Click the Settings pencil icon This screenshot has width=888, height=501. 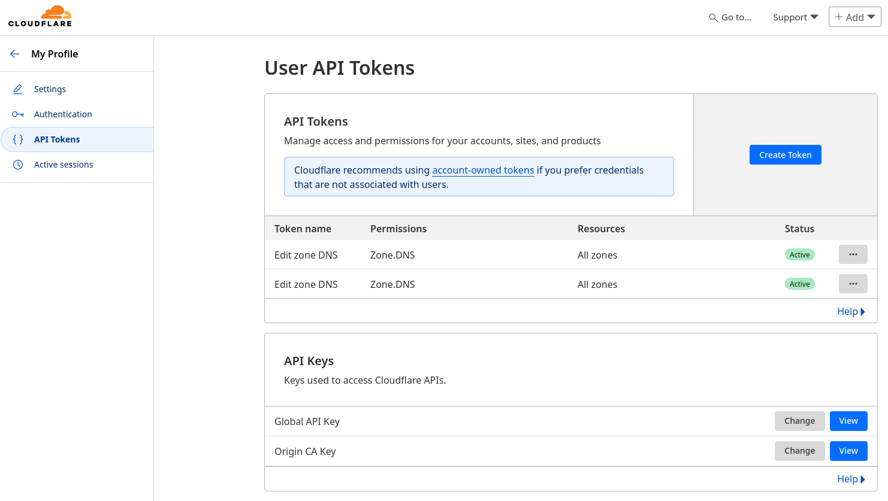[x=18, y=89]
